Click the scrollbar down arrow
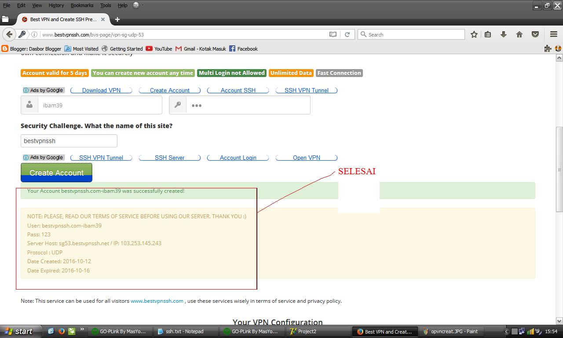The width and height of the screenshot is (563, 338). (559, 321)
